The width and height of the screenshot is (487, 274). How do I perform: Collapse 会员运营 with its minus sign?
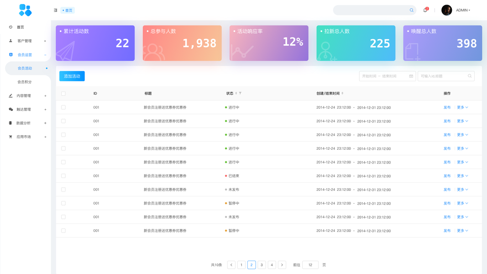(x=45, y=55)
